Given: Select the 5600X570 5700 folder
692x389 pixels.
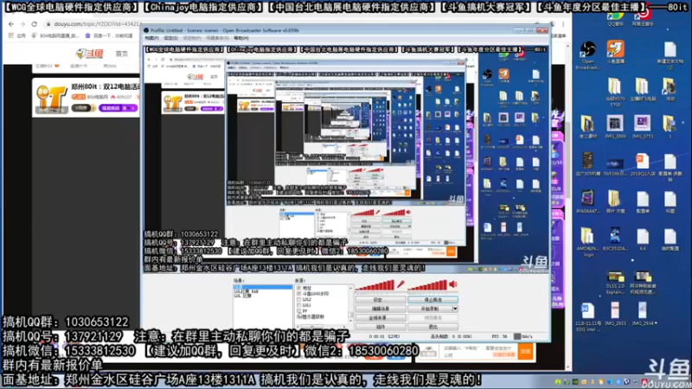Looking at the screenshot, I should (615, 93).
